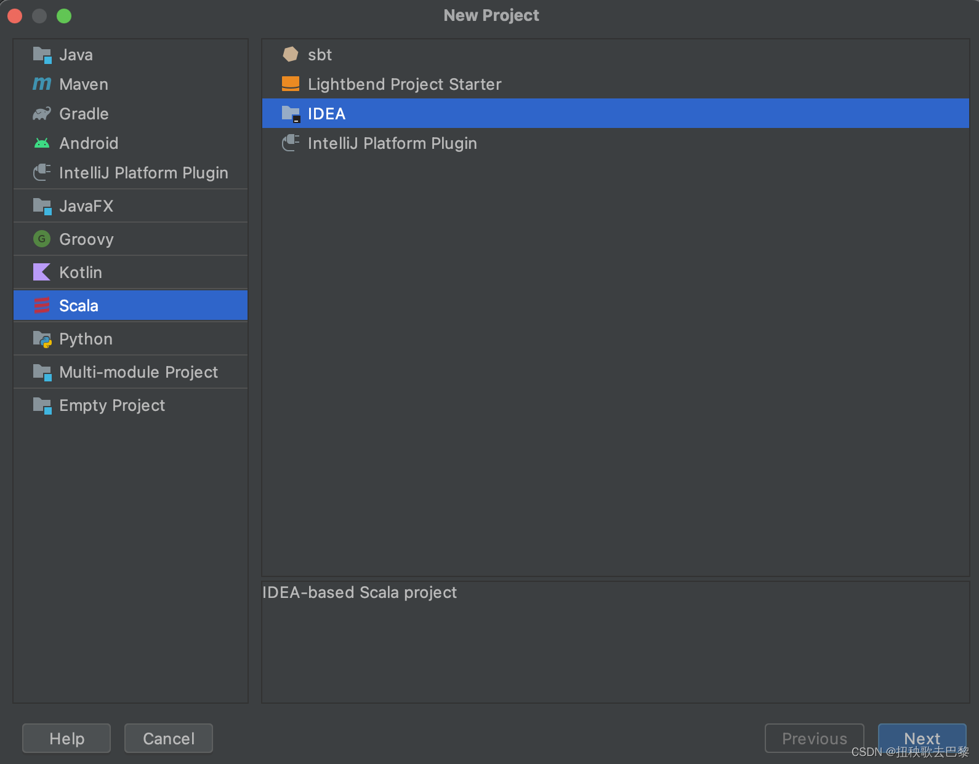
Task: Pick Android project category
Action: [131, 143]
